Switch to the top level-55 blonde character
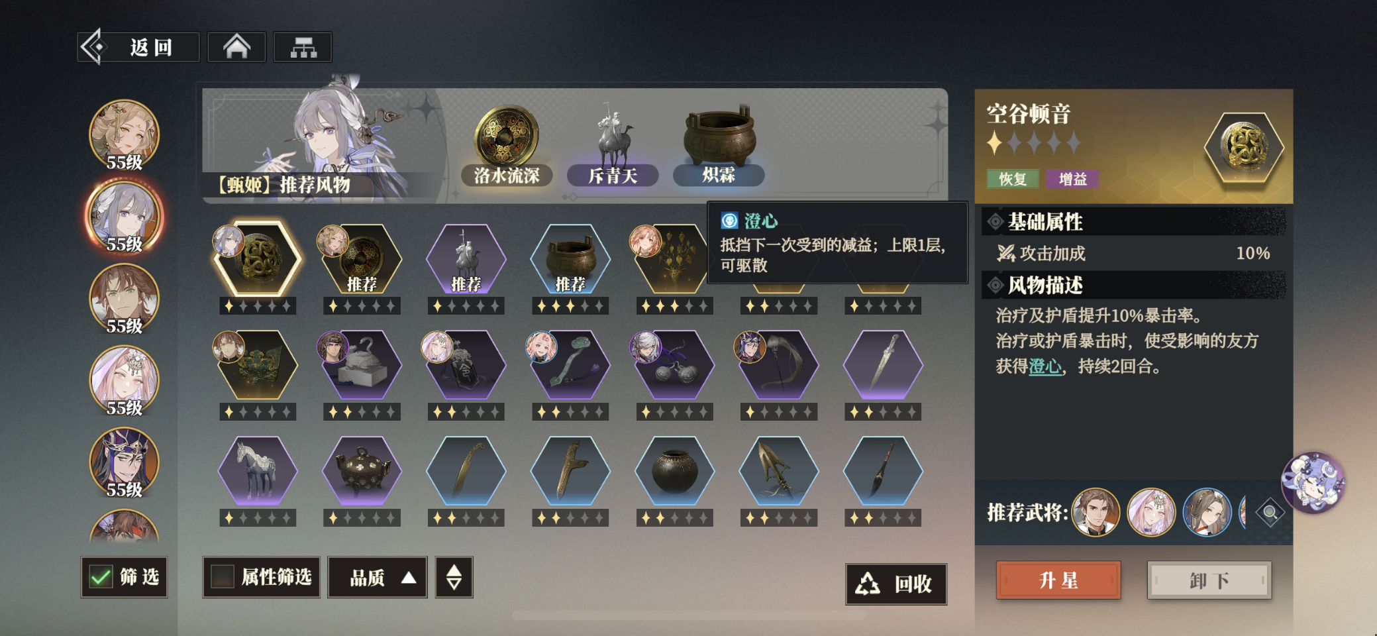Screen dimensions: 1377x636 (124, 136)
